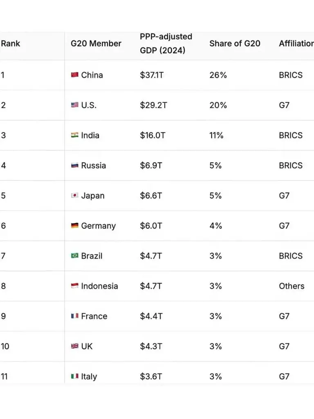Click the 20% share cell for U.S.
The width and height of the screenshot is (314, 419).
point(218,105)
